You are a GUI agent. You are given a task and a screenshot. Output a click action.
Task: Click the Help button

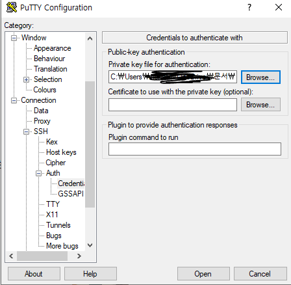click(90, 274)
